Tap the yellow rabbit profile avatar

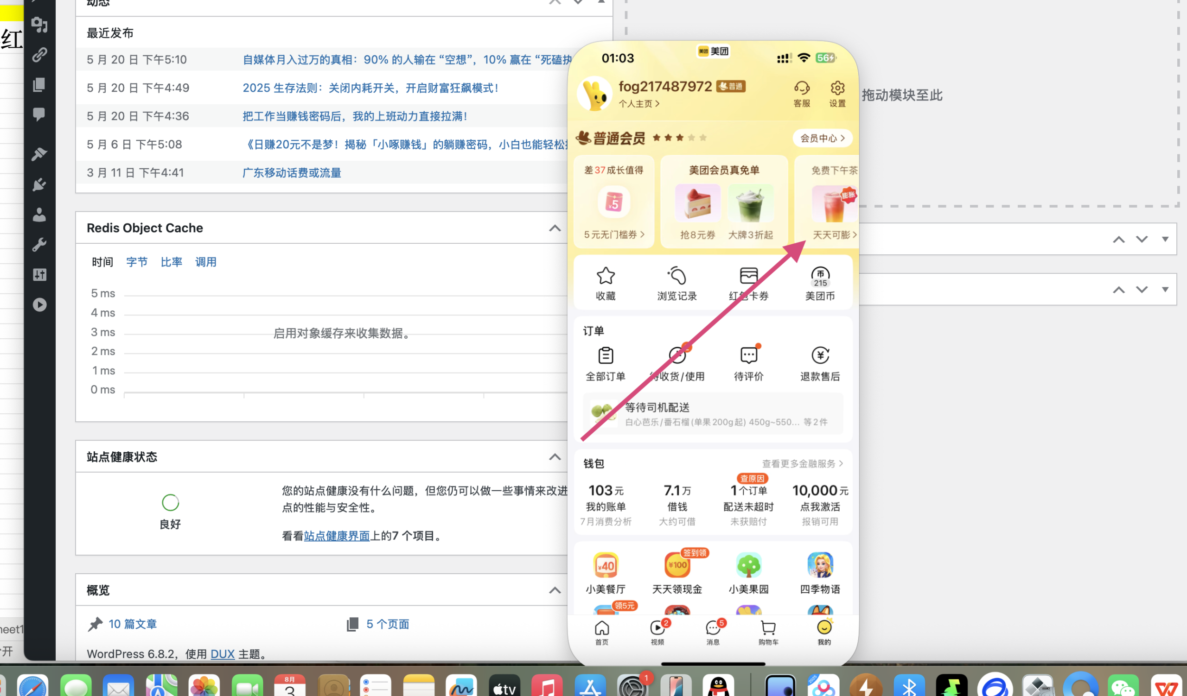tap(594, 94)
